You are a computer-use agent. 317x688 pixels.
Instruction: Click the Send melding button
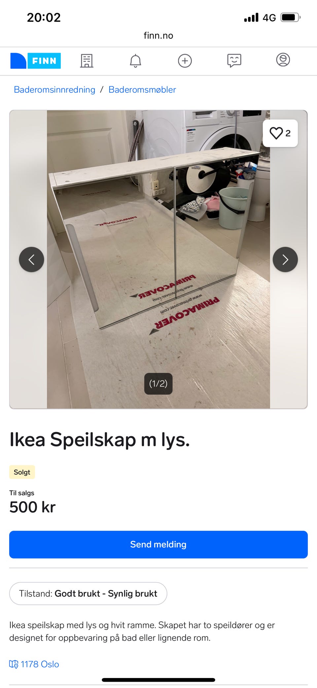(158, 545)
